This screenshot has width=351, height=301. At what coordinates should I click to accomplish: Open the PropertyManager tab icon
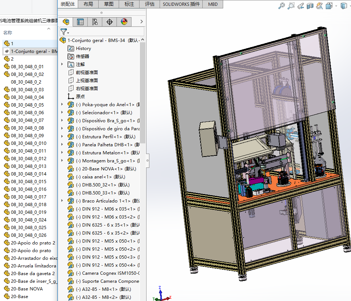80,22
